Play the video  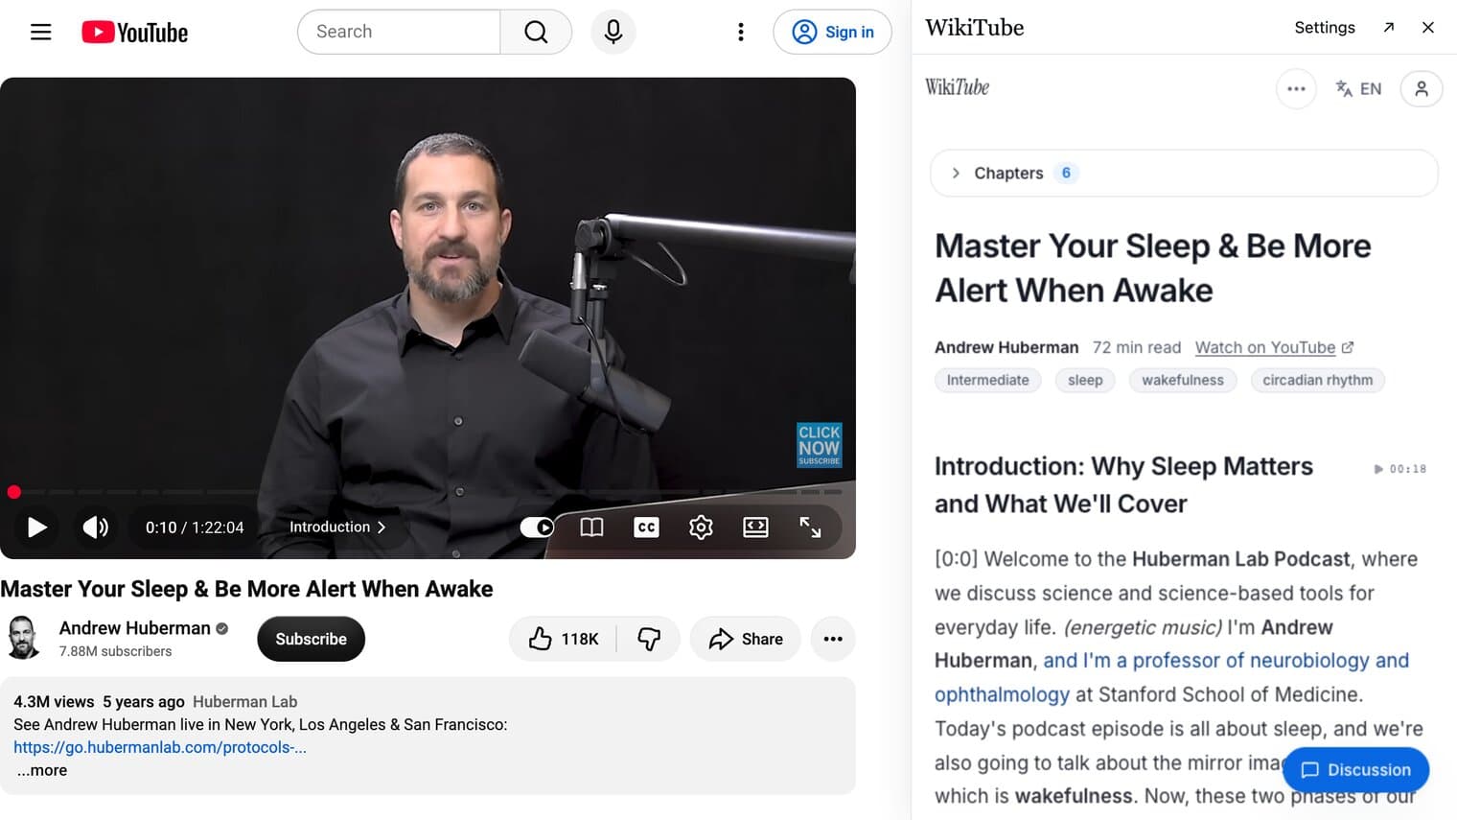pyautogui.click(x=36, y=527)
